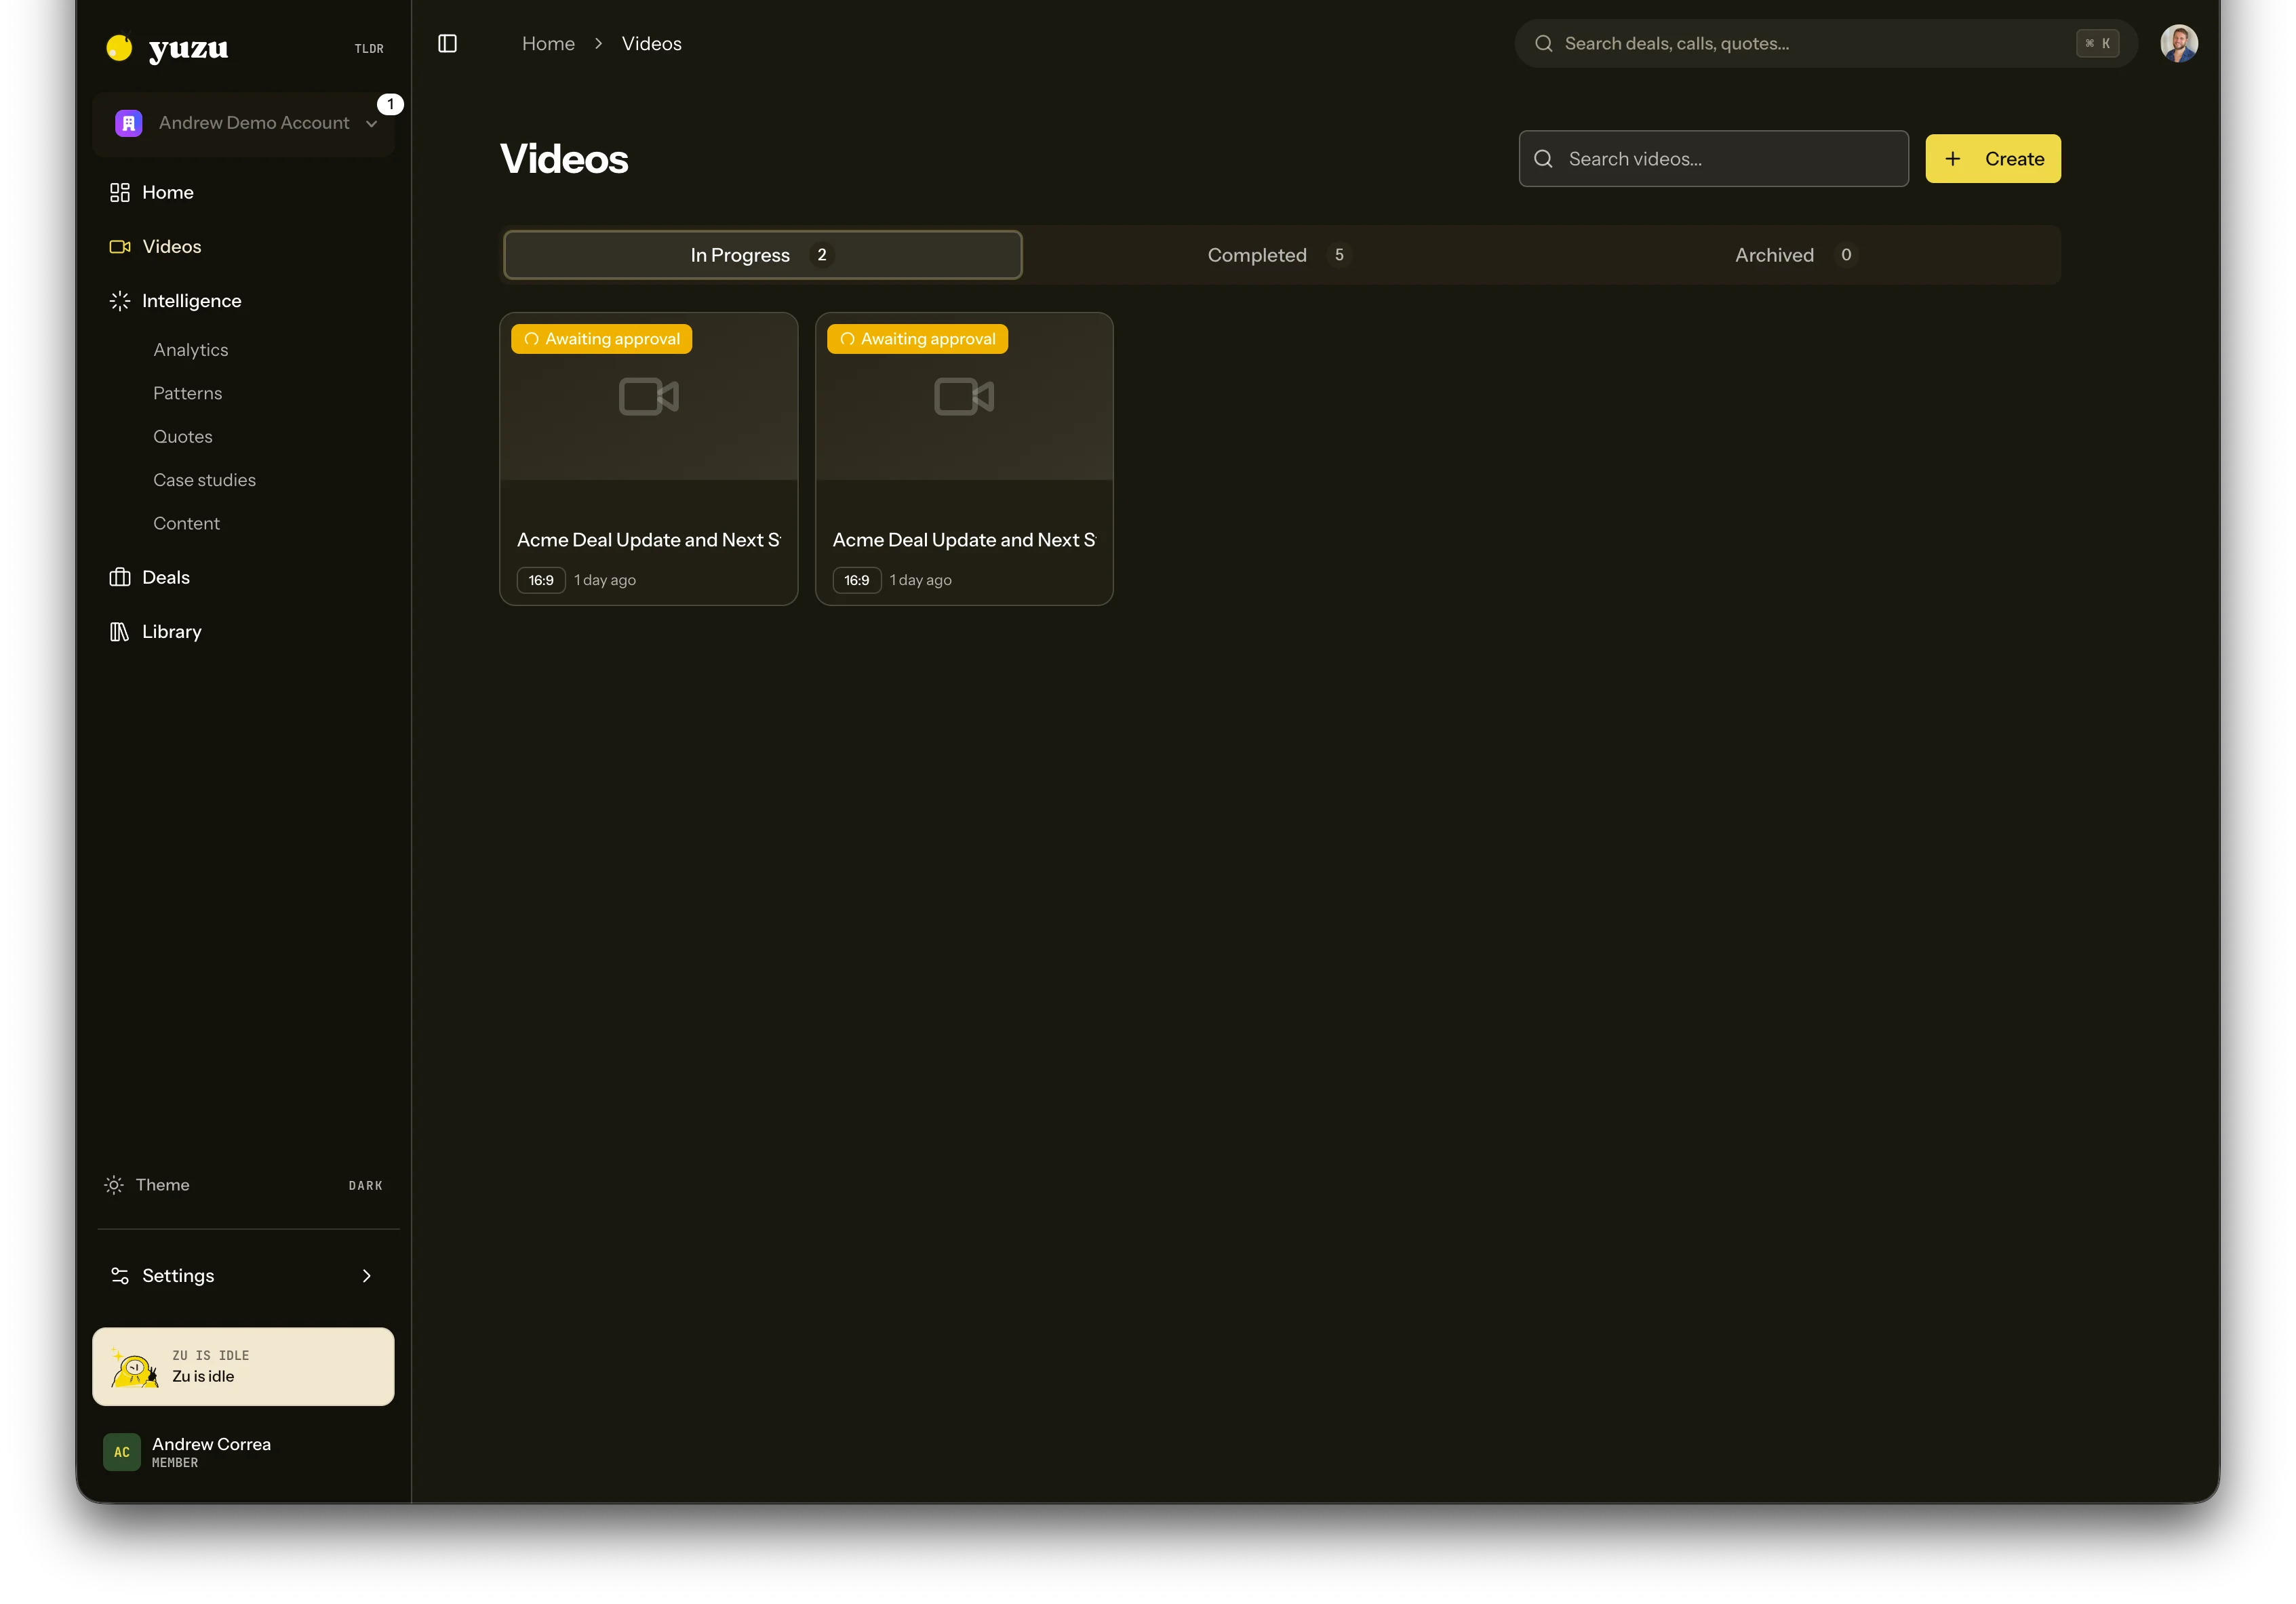The height and width of the screenshot is (1604, 2296).
Task: Click the Home grid icon in sidebar
Action: 120,192
